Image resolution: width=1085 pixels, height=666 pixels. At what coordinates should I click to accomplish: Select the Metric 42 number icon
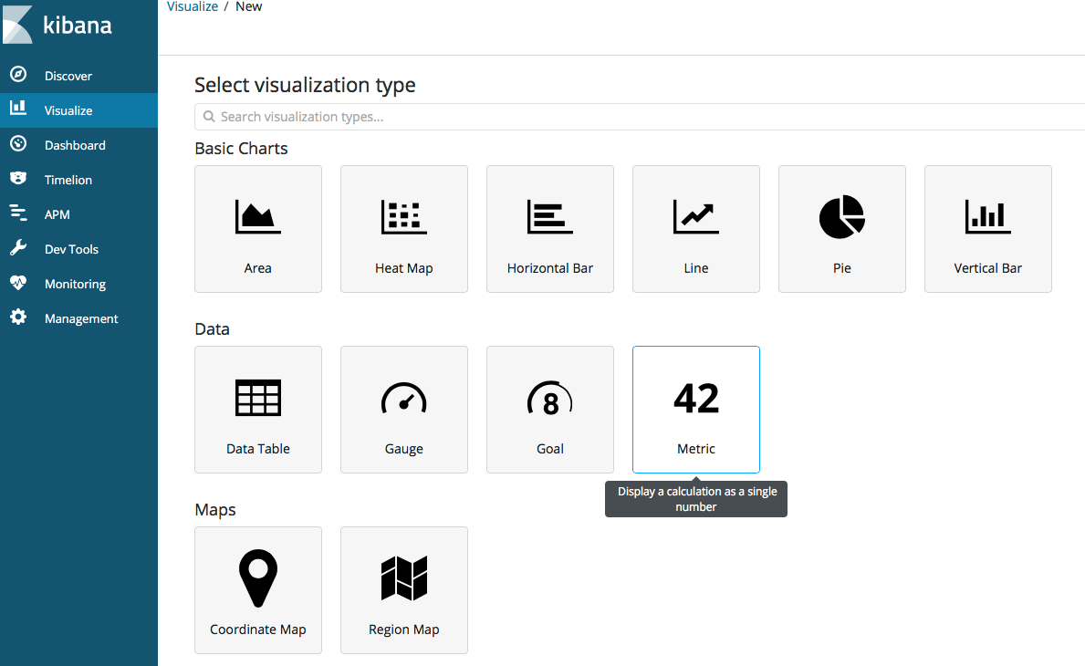point(696,399)
